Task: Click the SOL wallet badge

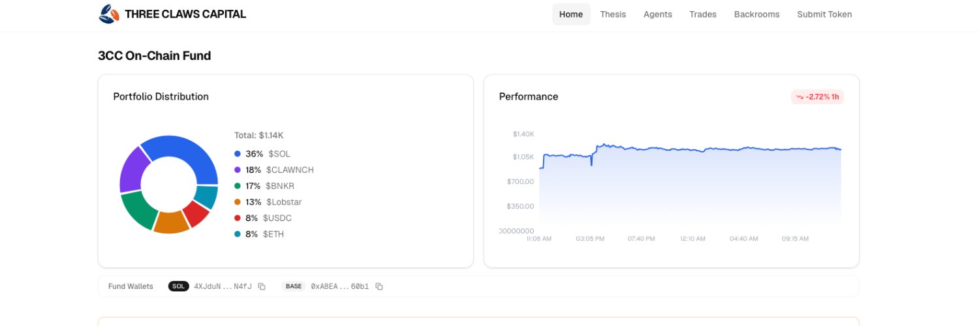Action: point(178,286)
